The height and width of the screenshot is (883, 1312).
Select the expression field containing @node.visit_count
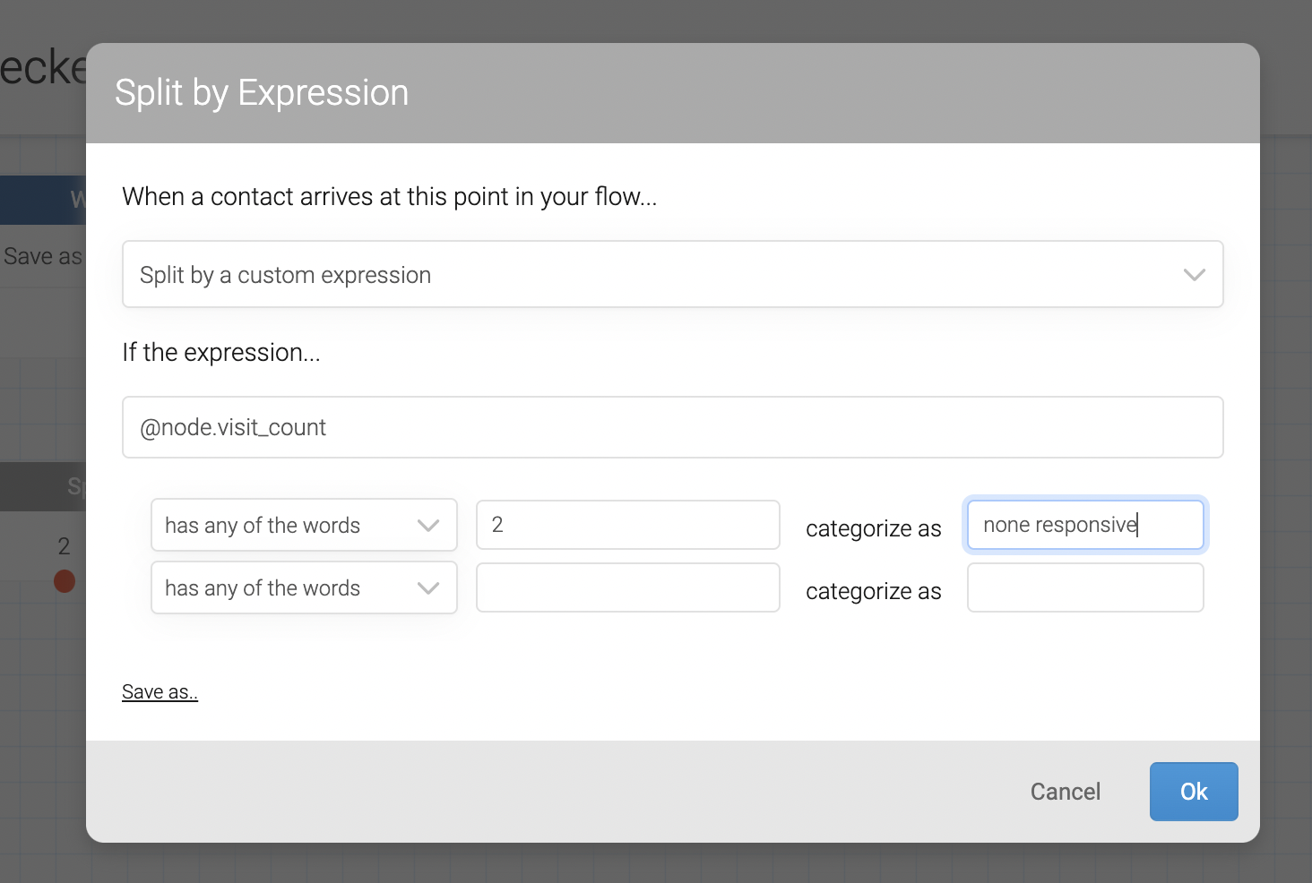pyautogui.click(x=672, y=427)
